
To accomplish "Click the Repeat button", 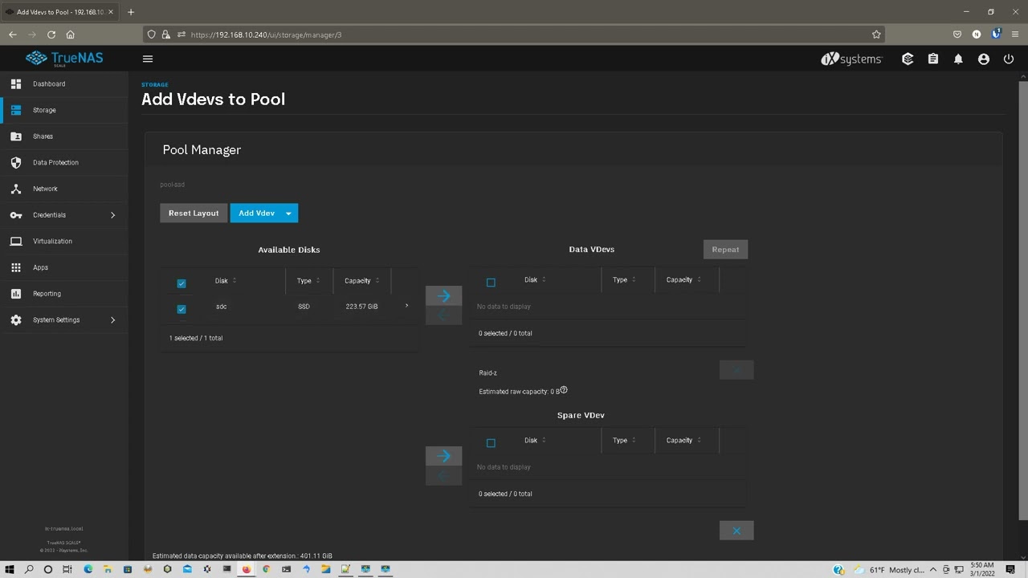I will [x=725, y=249].
